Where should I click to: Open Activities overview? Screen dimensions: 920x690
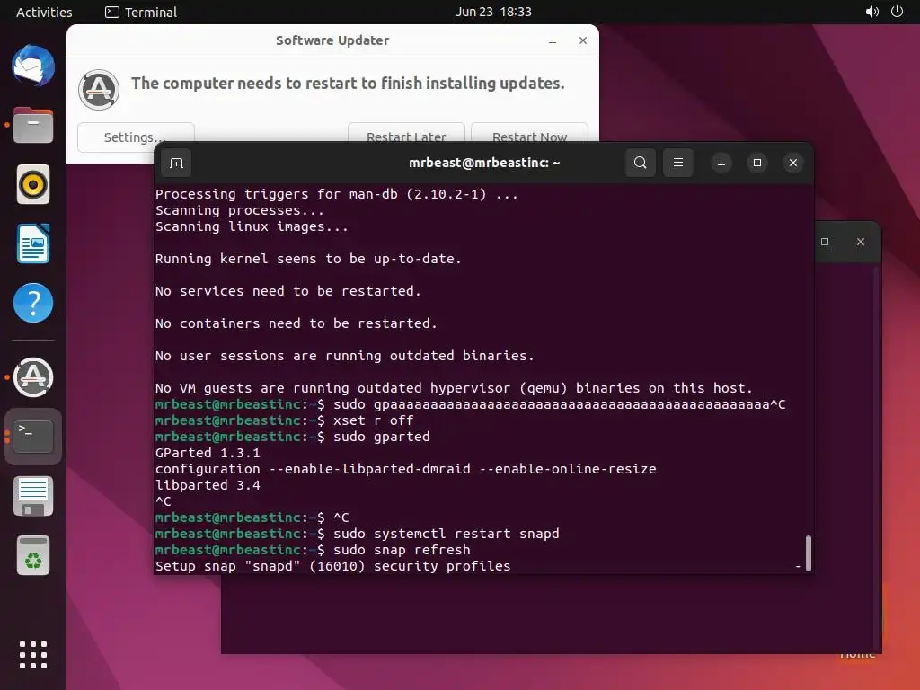pyautogui.click(x=44, y=12)
